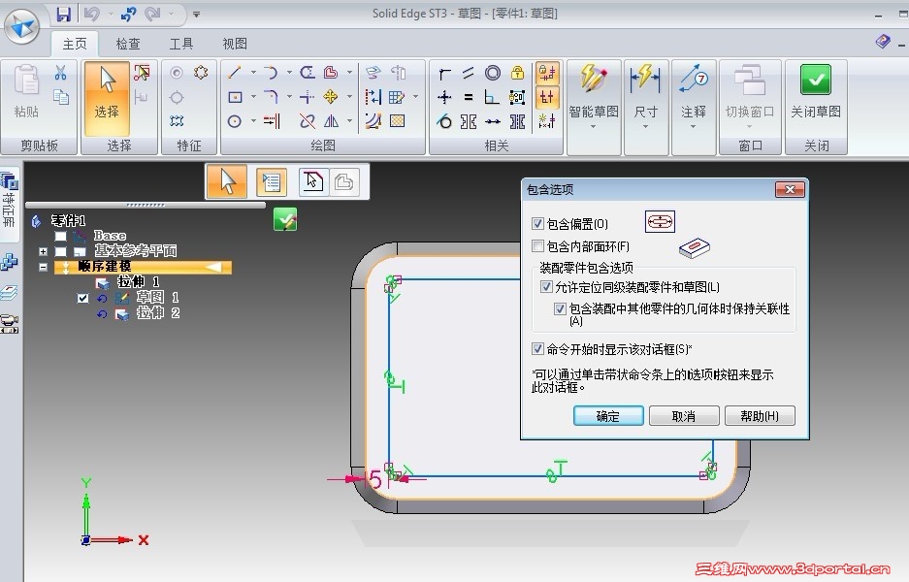Open the quick access toolbar customize dropdown
The height and width of the screenshot is (582, 909).
pos(197,15)
